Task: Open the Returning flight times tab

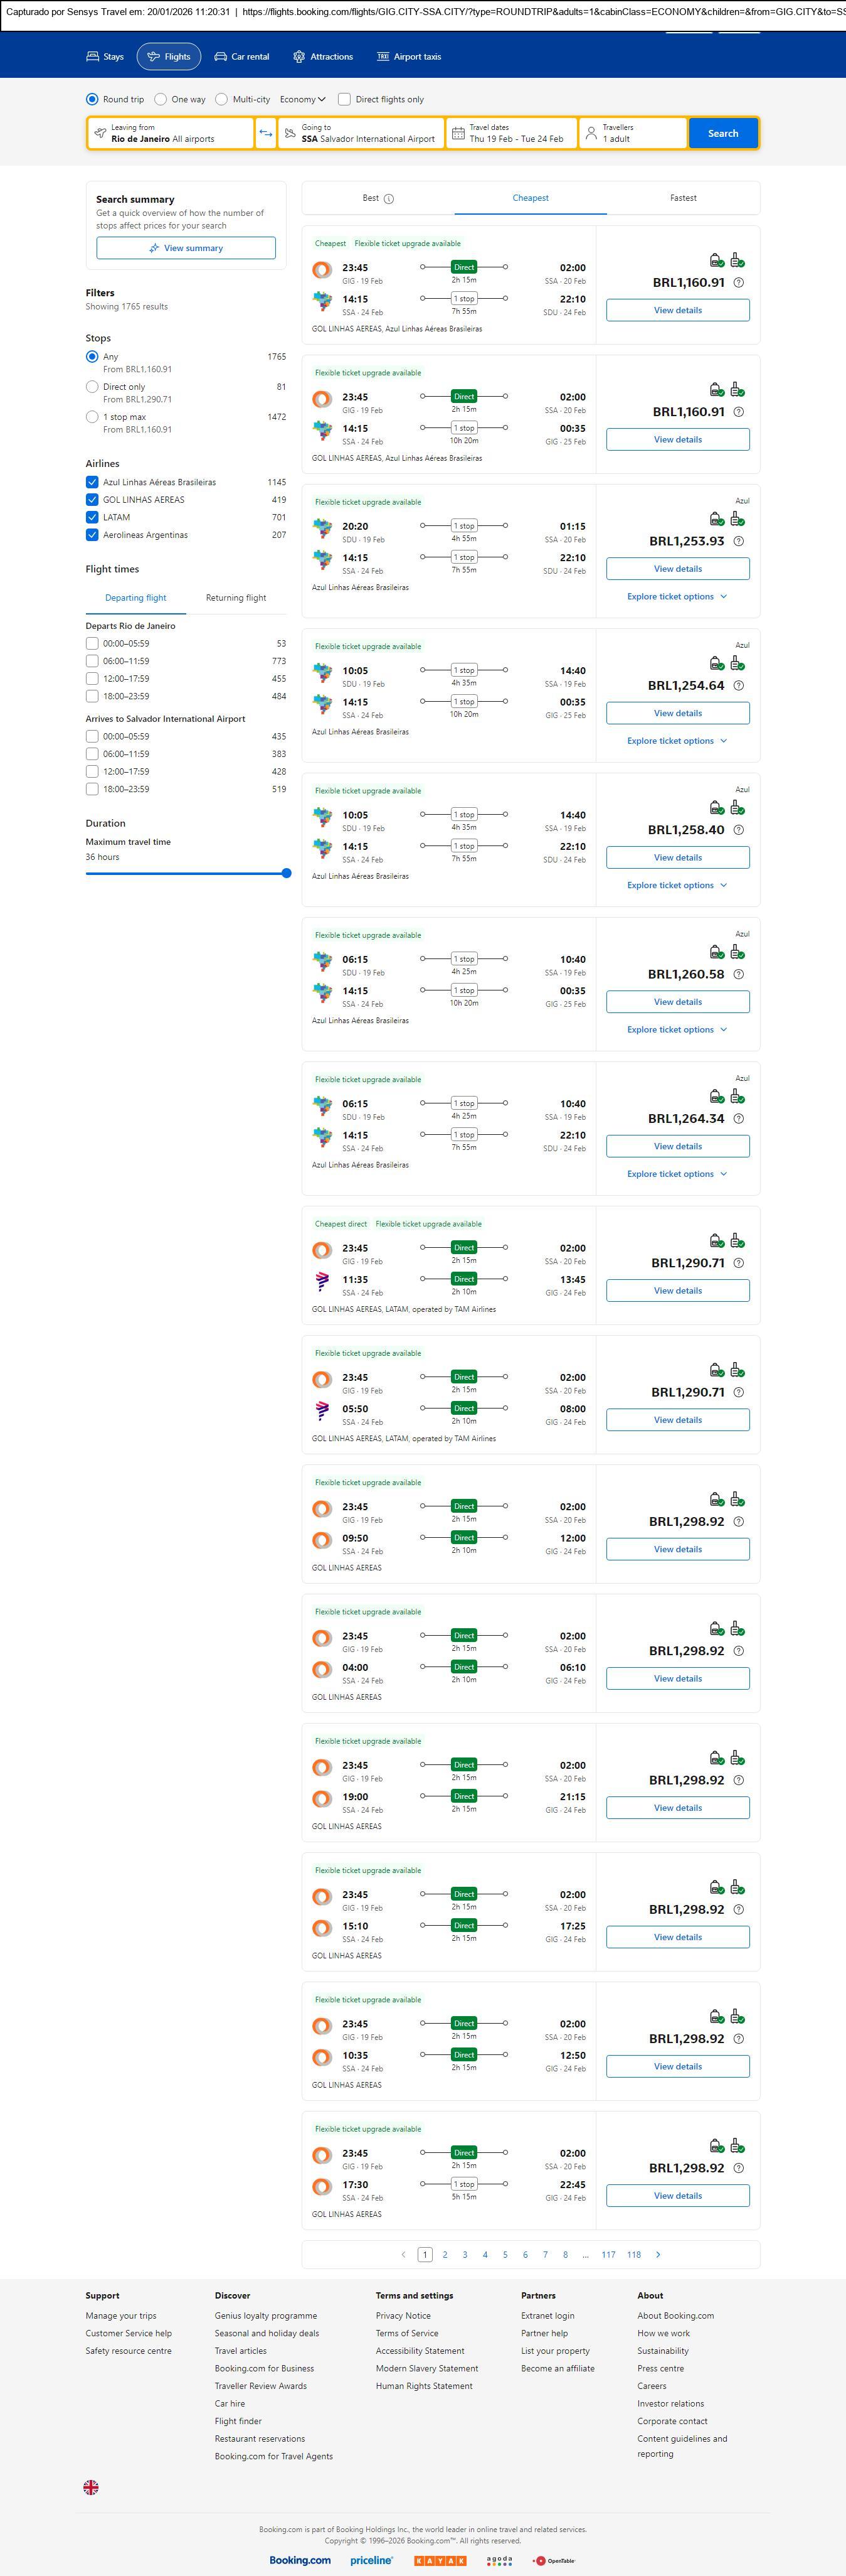Action: coord(236,598)
